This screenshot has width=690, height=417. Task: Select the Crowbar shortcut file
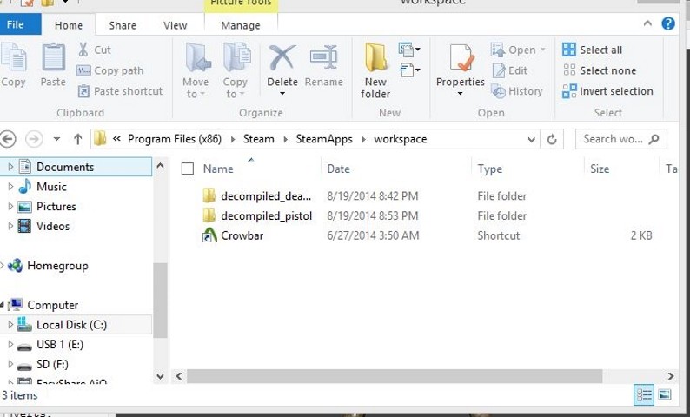pyautogui.click(x=233, y=235)
